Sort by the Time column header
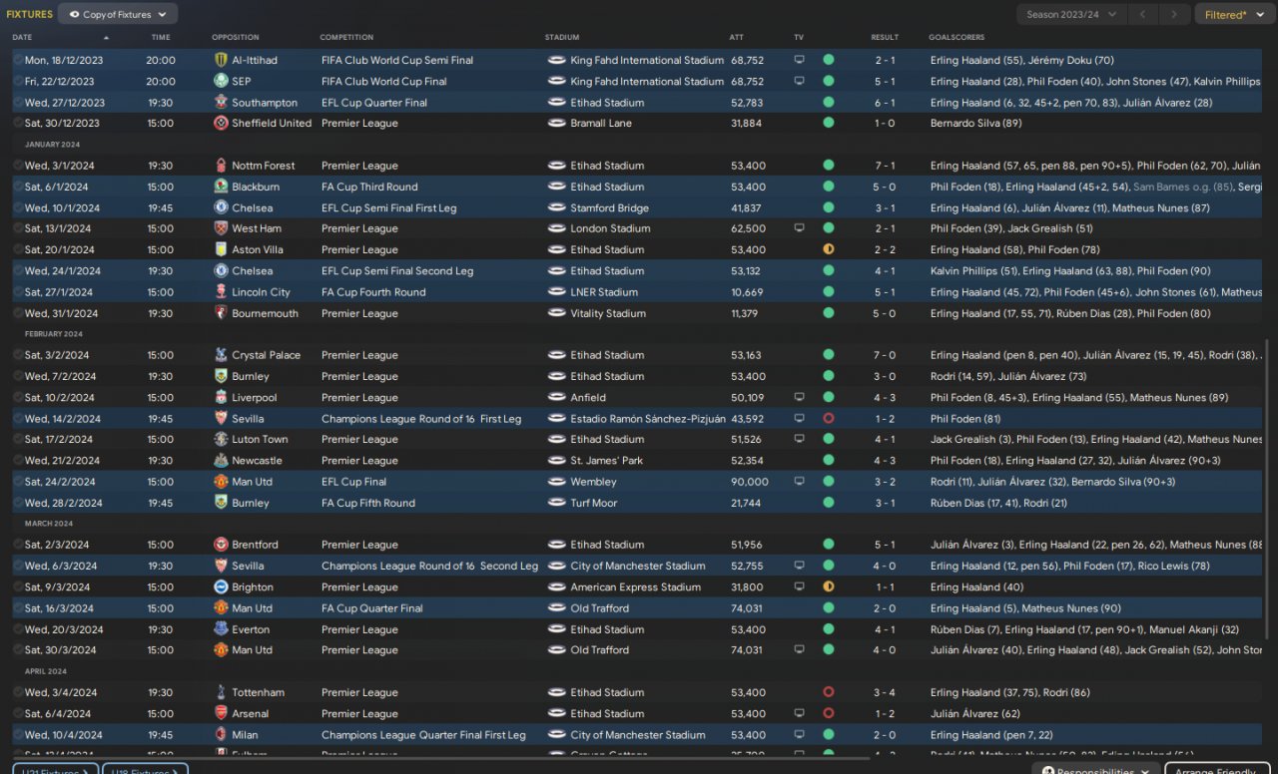 pos(161,37)
